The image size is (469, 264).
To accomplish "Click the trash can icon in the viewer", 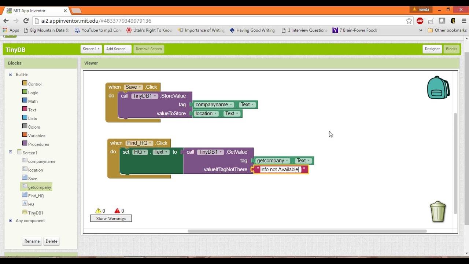I will click(438, 212).
